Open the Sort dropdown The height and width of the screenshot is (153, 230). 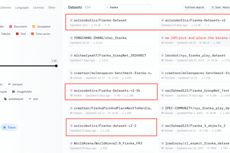click(x=220, y=7)
